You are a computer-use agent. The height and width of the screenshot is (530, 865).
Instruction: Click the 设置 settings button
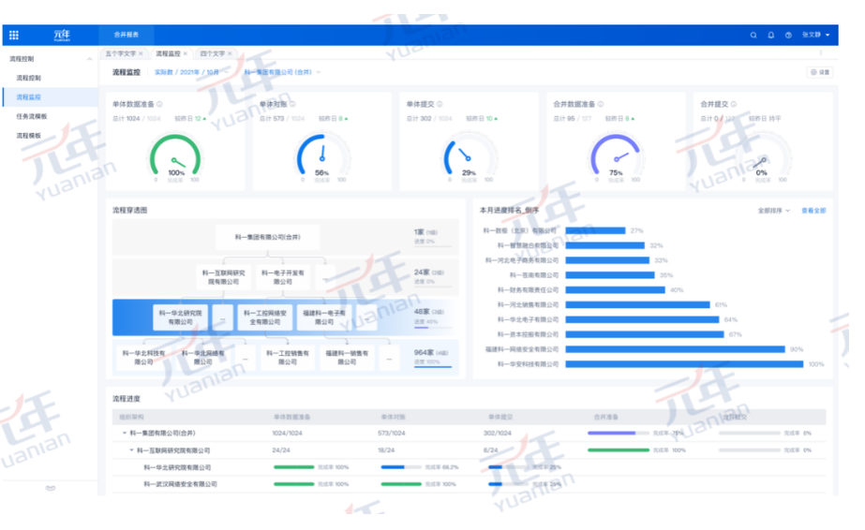[x=819, y=72]
